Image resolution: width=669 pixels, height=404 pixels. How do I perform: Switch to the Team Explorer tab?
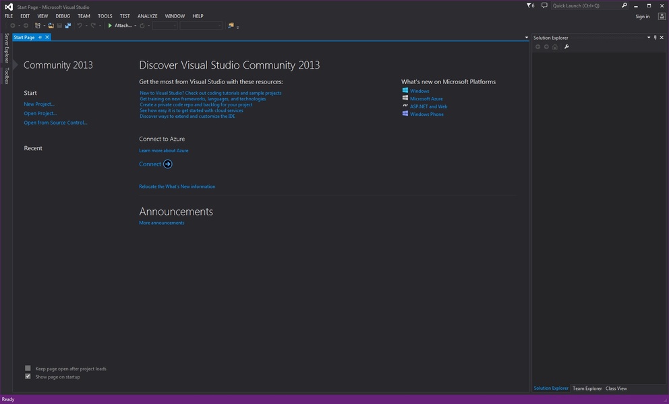[587, 389]
